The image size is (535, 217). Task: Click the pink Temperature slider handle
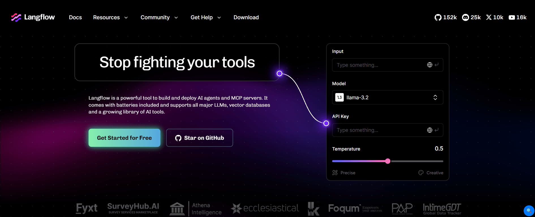pyautogui.click(x=388, y=161)
